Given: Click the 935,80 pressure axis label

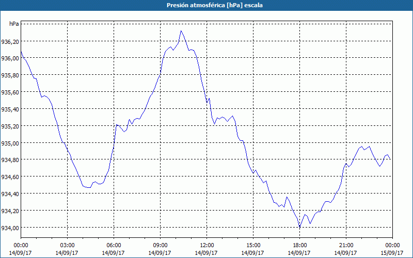Looking at the screenshot, I should point(10,75).
